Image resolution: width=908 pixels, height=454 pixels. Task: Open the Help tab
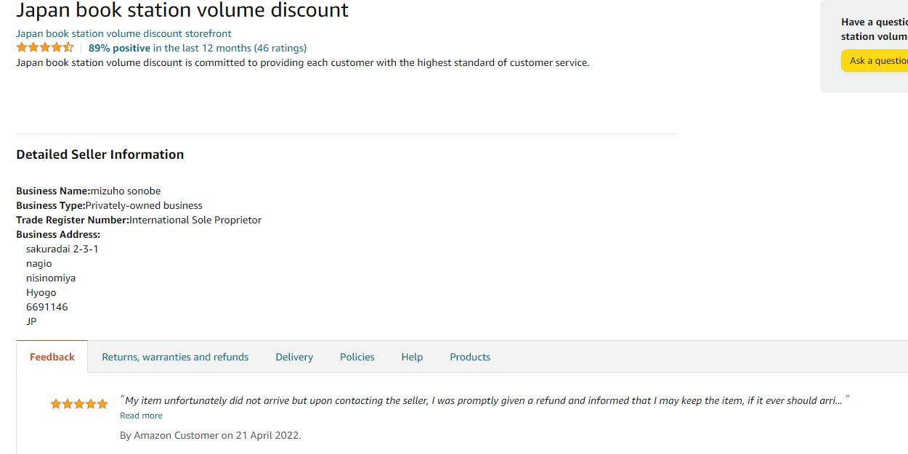[x=412, y=357]
